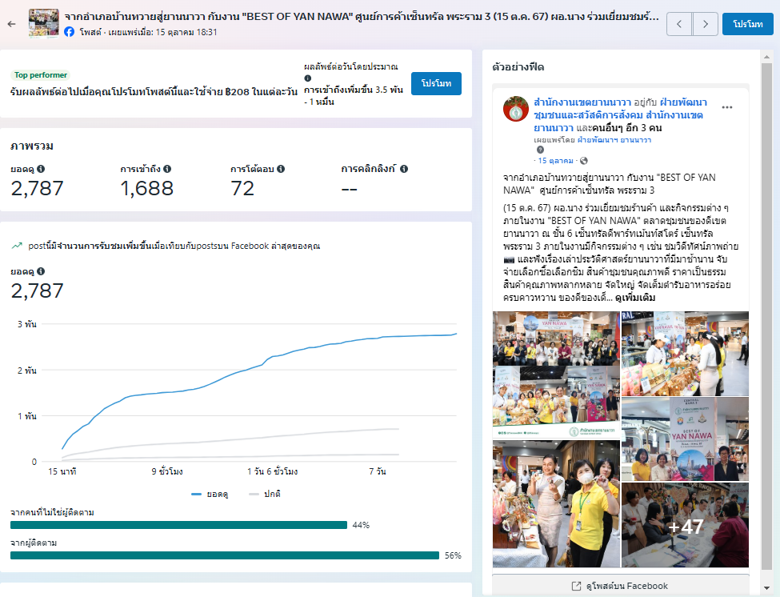Click the สำนักงานเขตยานนาวา page avatar
Image resolution: width=780 pixels, height=597 pixels.
pos(516,109)
